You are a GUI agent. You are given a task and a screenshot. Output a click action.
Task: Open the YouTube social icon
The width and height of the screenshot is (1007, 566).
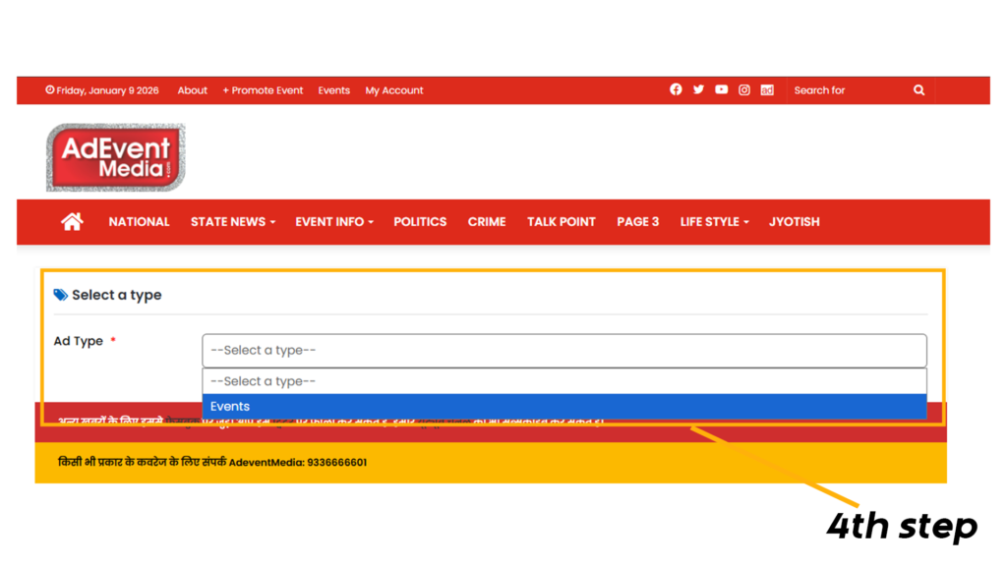[x=721, y=89]
